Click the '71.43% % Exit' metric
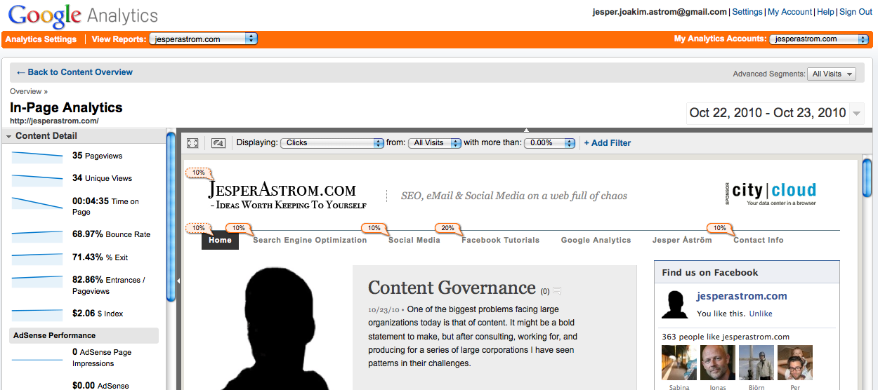Image resolution: width=878 pixels, height=390 pixels. (x=98, y=257)
